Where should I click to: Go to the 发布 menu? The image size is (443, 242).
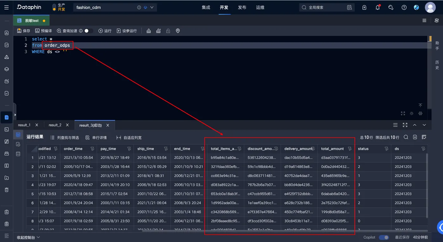242,7
